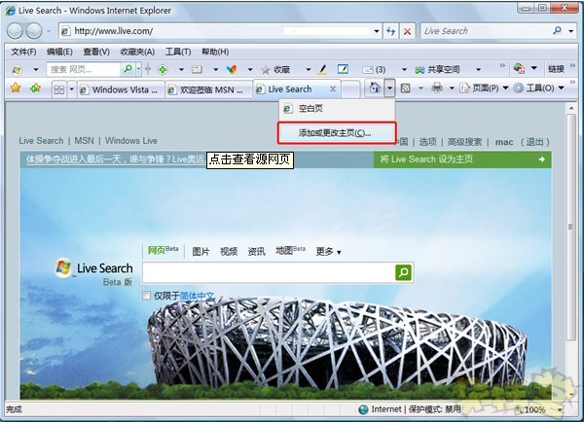This screenshot has width=584, height=422.
Task: Click the Print icon
Action: (x=437, y=88)
